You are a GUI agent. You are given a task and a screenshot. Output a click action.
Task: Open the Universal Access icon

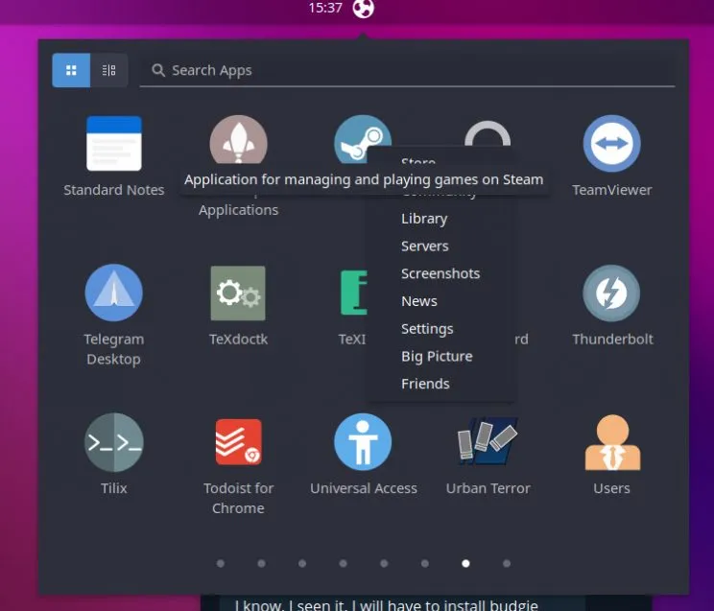point(363,442)
